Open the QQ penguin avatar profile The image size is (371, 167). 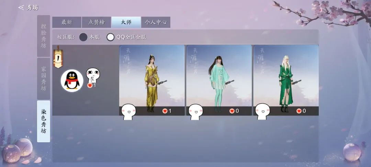click(72, 80)
